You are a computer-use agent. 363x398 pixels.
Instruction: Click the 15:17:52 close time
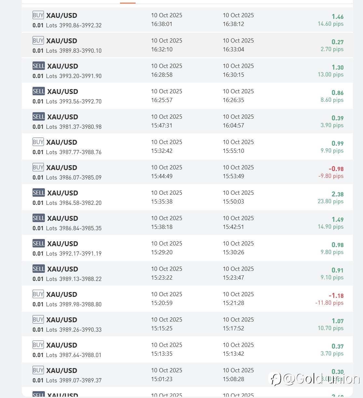tap(233, 328)
